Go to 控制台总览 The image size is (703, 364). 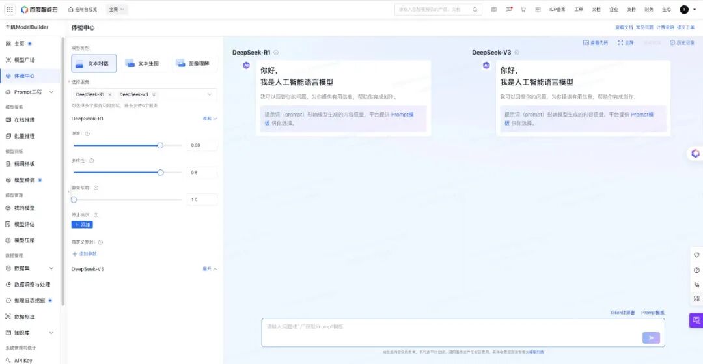click(x=83, y=9)
